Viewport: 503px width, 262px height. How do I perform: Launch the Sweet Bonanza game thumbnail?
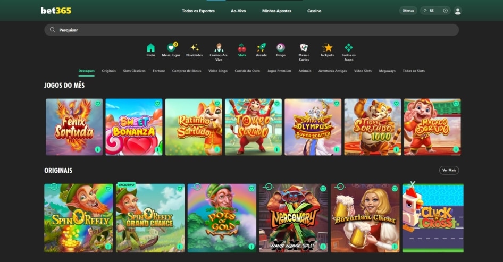pyautogui.click(x=134, y=127)
